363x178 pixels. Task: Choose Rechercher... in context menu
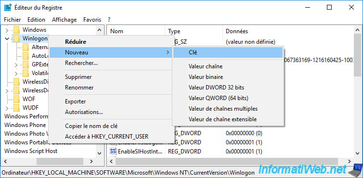point(111,63)
